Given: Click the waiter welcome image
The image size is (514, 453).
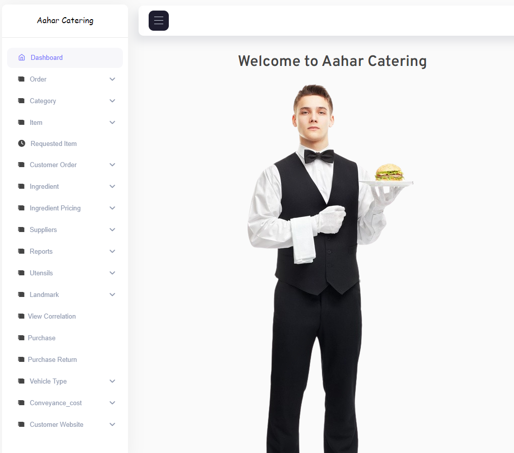Looking at the screenshot, I should [330, 268].
